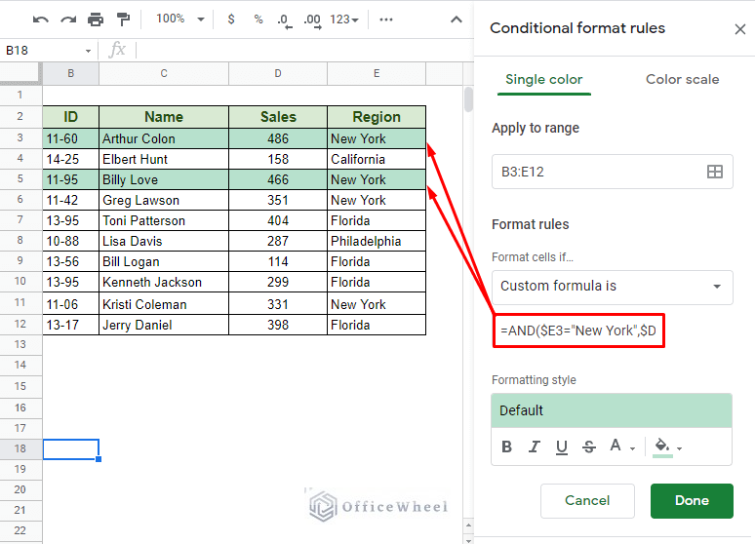This screenshot has height=544, width=755.
Task: Click the custom formula input field
Action: (x=580, y=331)
